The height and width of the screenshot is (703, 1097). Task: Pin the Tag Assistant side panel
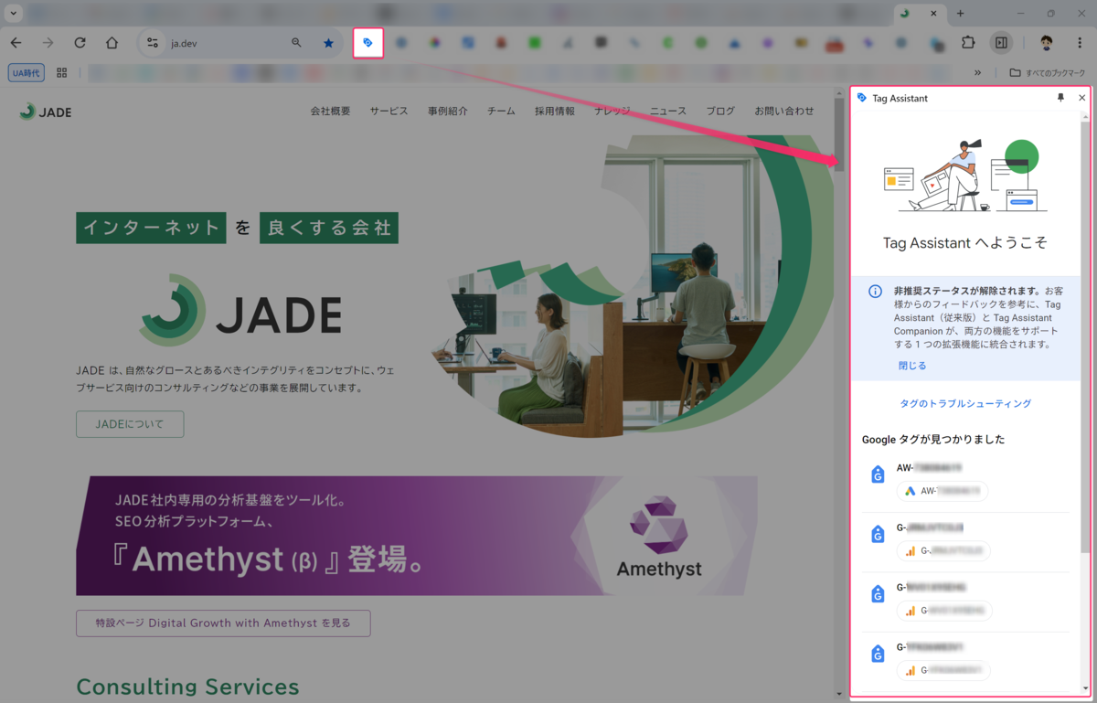(1060, 98)
